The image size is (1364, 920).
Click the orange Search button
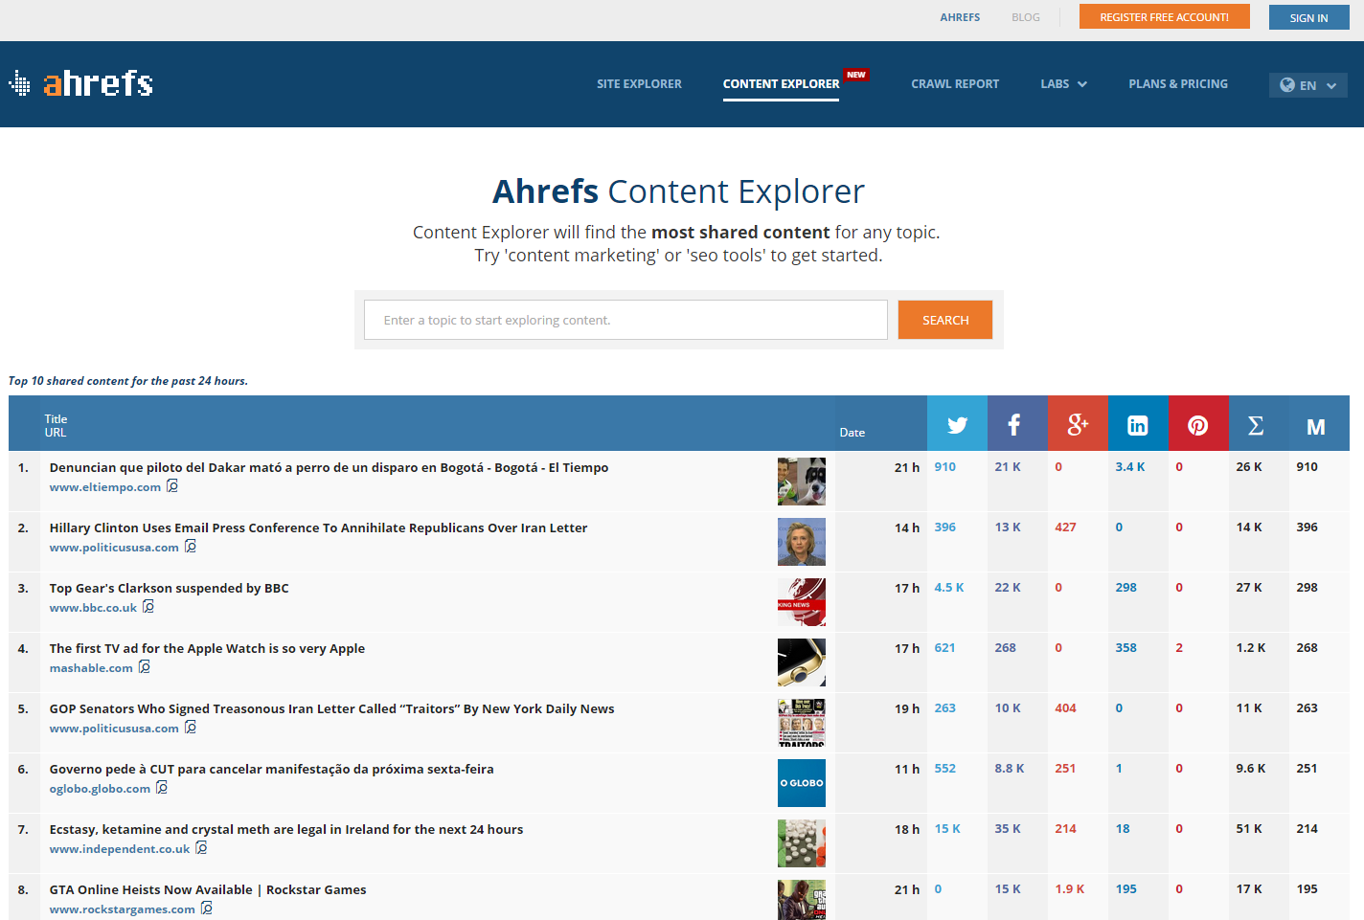coord(945,320)
